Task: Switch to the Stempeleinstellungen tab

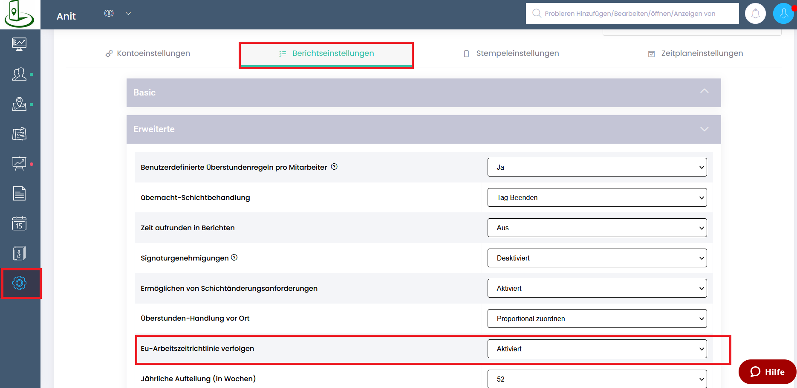Action: [x=511, y=53]
